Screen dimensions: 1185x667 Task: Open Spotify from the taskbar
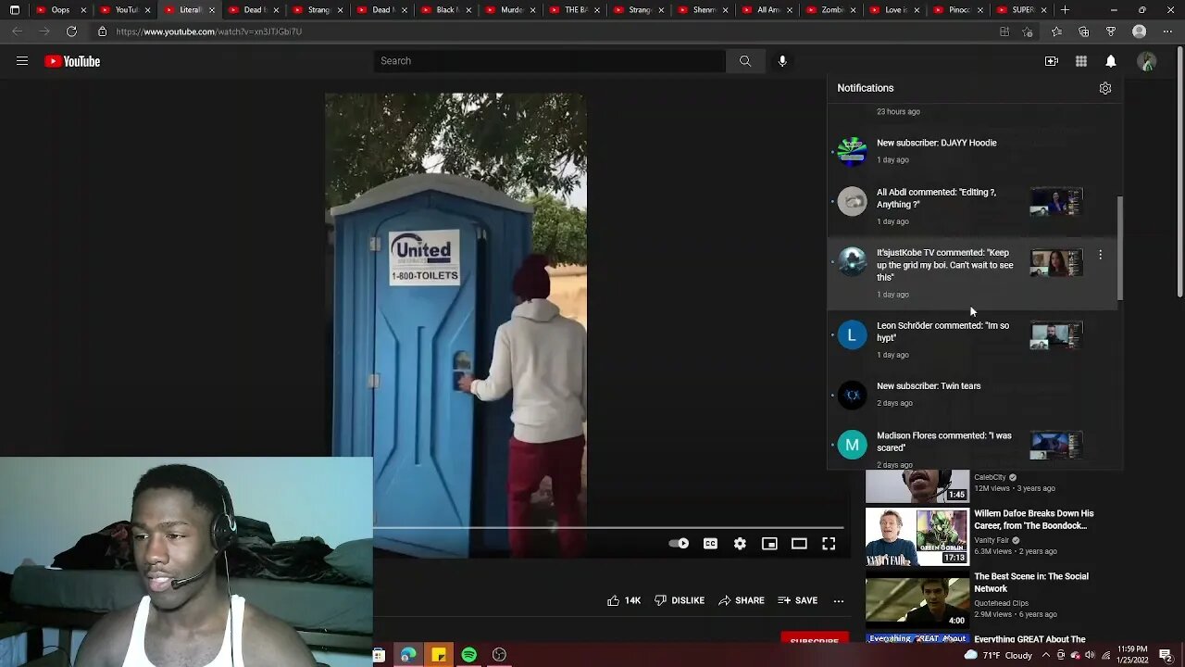point(469,655)
